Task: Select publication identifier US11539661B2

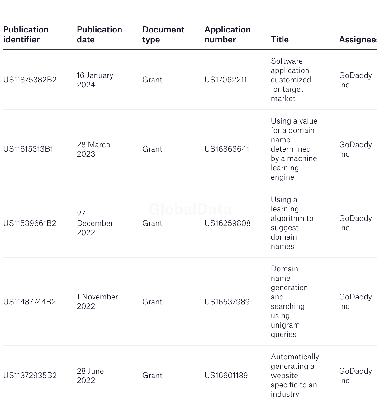Action: pyautogui.click(x=30, y=223)
